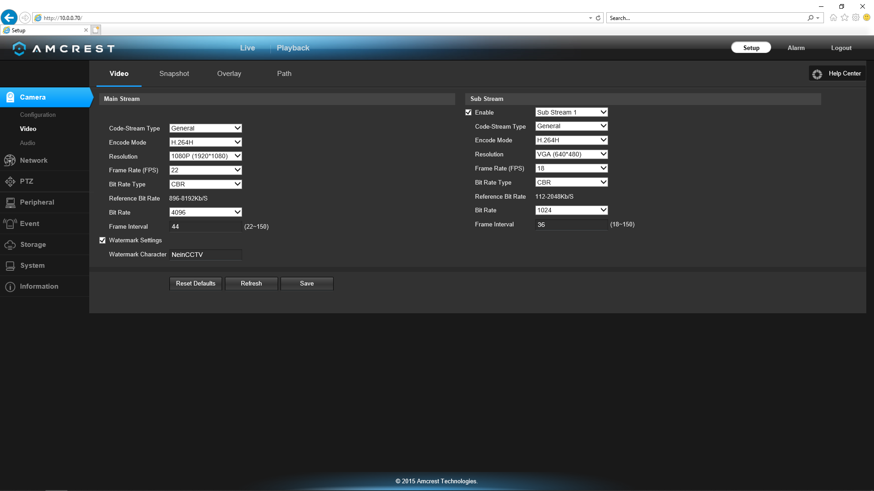Click the Amcrest hexagon logo
The image size is (874, 491).
tap(19, 48)
